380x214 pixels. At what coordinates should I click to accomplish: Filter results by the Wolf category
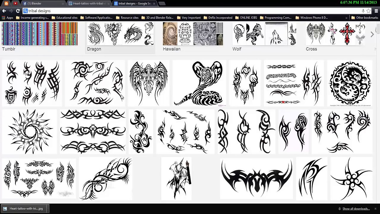[265, 37]
